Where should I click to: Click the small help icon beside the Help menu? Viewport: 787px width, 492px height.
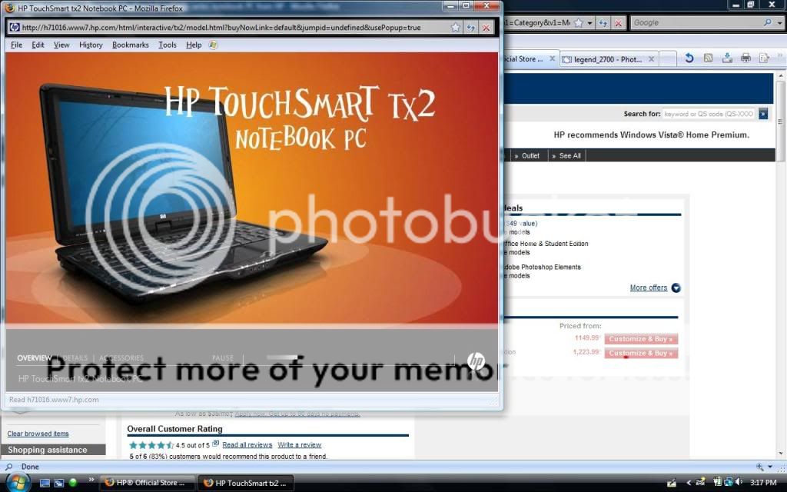pos(214,45)
